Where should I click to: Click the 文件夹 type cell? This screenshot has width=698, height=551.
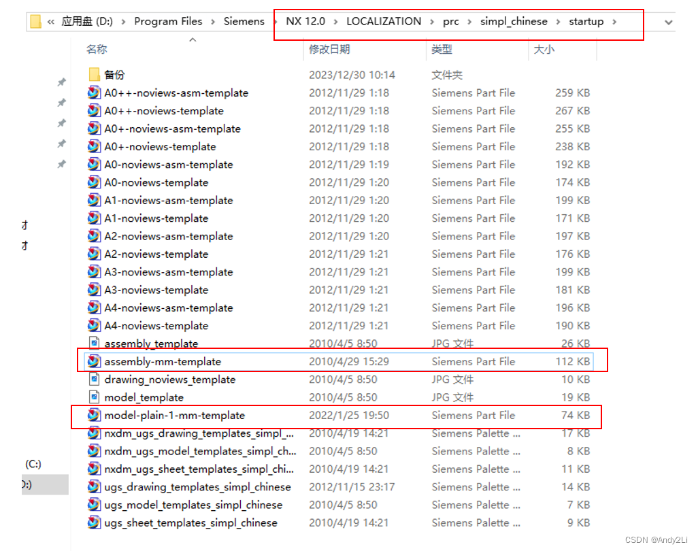[x=447, y=75]
